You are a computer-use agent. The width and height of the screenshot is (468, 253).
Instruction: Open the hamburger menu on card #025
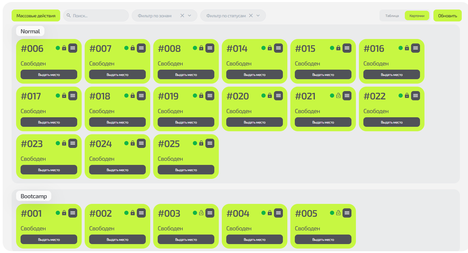(210, 143)
